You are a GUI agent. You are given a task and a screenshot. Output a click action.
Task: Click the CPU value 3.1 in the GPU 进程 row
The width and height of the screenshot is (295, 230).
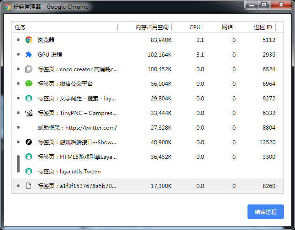[x=200, y=55]
